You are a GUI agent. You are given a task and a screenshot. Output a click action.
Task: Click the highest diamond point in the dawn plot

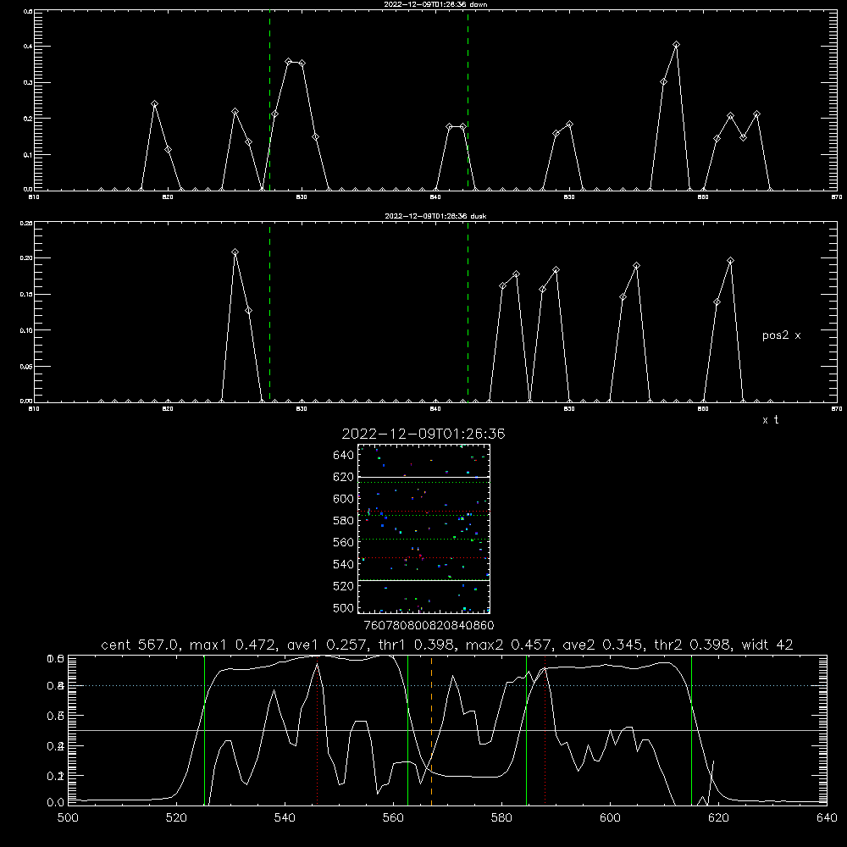pyautogui.click(x=676, y=45)
